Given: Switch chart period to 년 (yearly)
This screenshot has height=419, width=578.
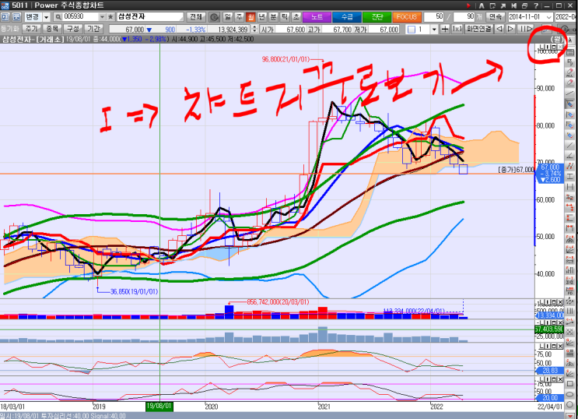Looking at the screenshot, I should tap(262, 17).
